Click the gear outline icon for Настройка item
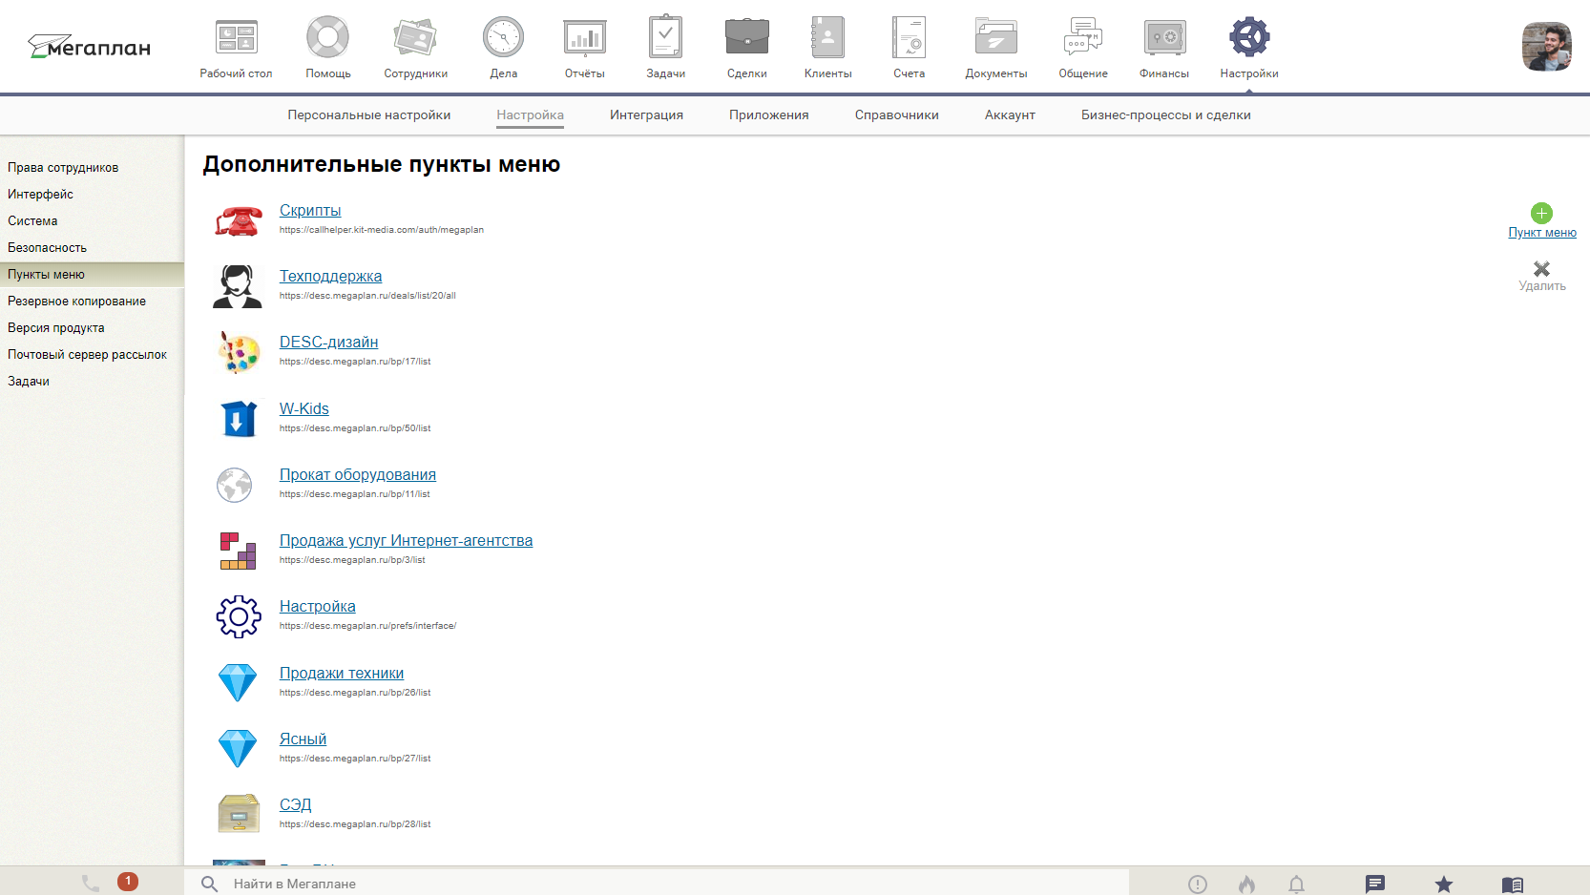The image size is (1590, 895). 239,616
